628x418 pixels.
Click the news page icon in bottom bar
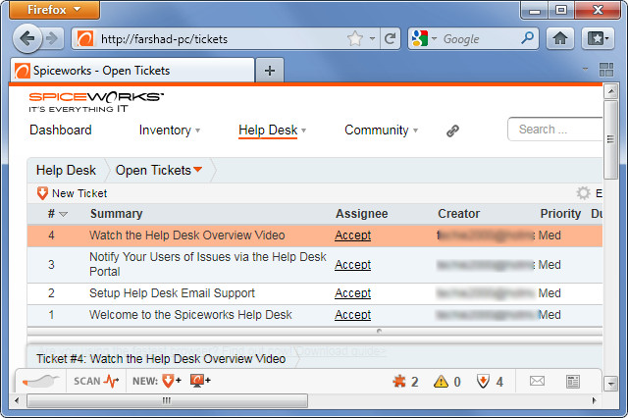coord(573,382)
